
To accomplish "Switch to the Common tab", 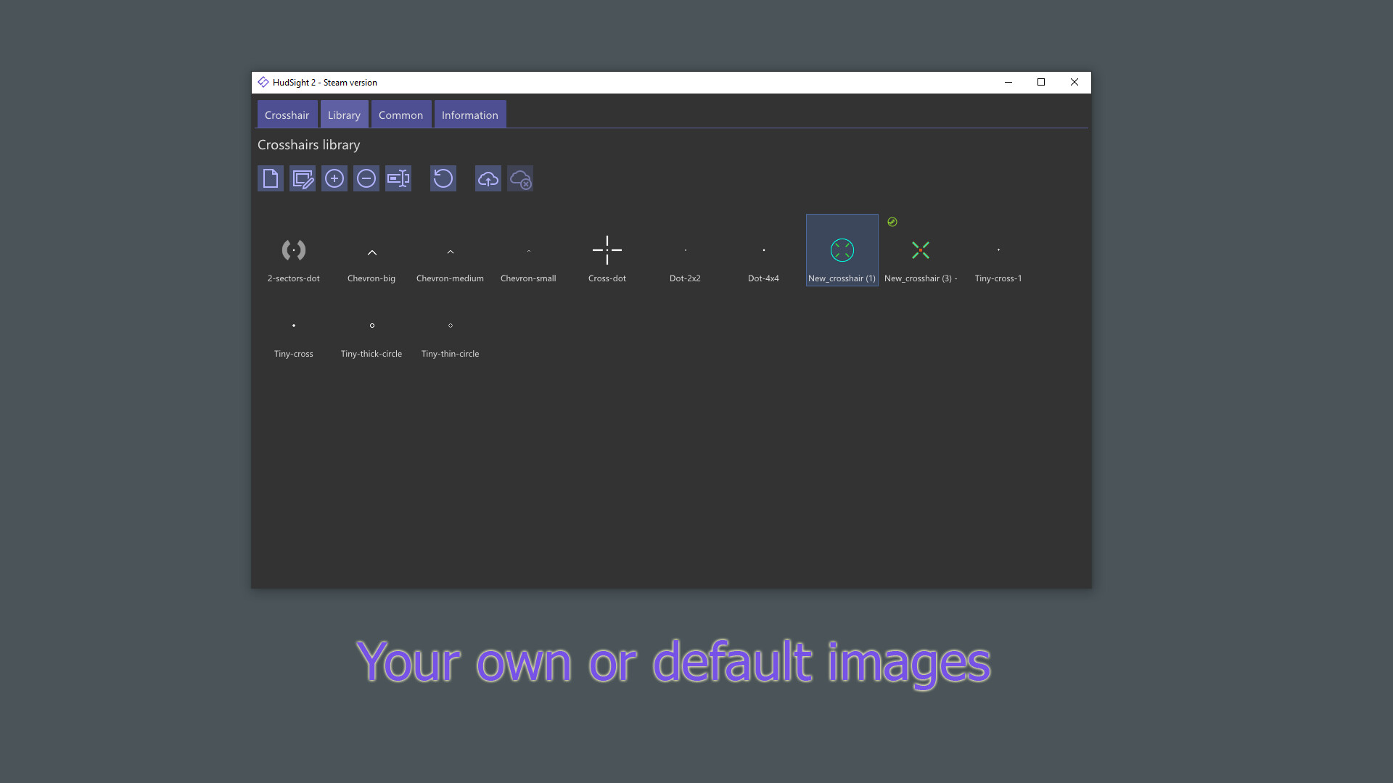I will (x=400, y=115).
